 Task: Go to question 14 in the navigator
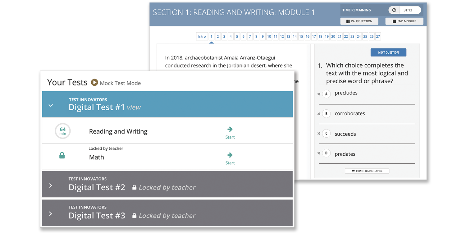pos(295,36)
